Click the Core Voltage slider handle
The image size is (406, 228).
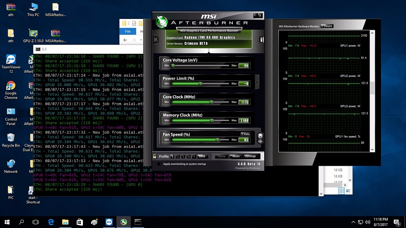[173, 65]
